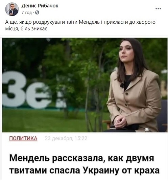The image size is (168, 181).
Task: Click the globe public audience icon
Action: click(37, 13)
